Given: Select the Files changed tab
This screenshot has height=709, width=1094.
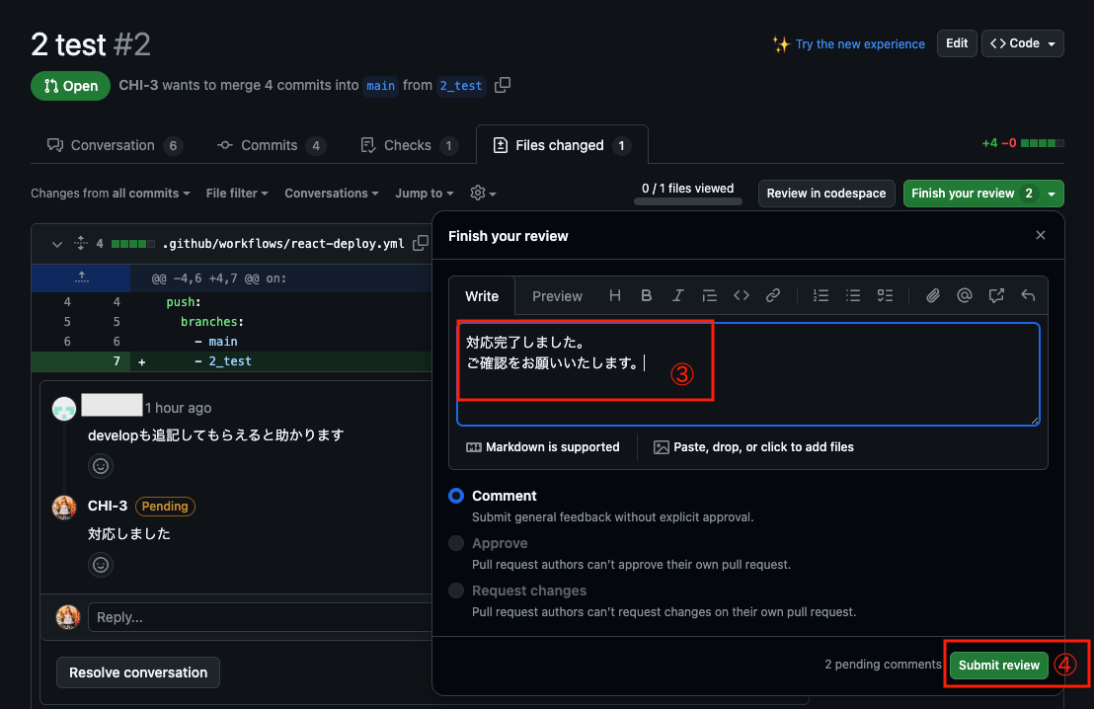Looking at the screenshot, I should (x=562, y=145).
